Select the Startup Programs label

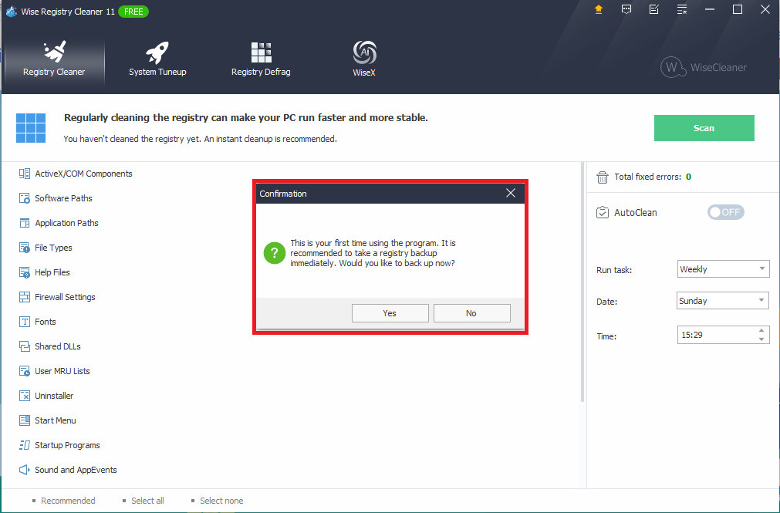tap(67, 445)
